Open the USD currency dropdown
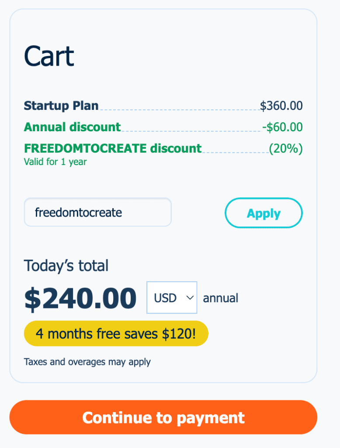Screen dimensions: 340x448 [x=171, y=298]
